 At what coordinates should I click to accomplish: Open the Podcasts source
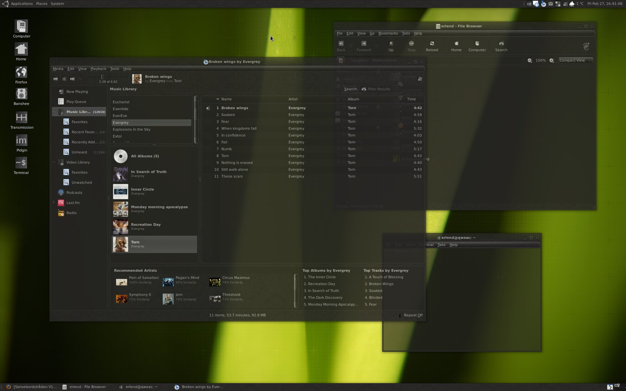pos(74,193)
